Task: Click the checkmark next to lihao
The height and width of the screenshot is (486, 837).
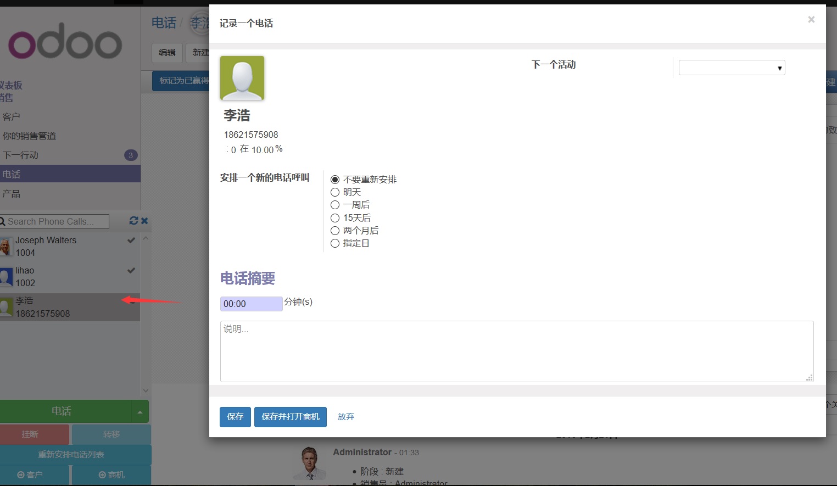Action: pos(131,270)
